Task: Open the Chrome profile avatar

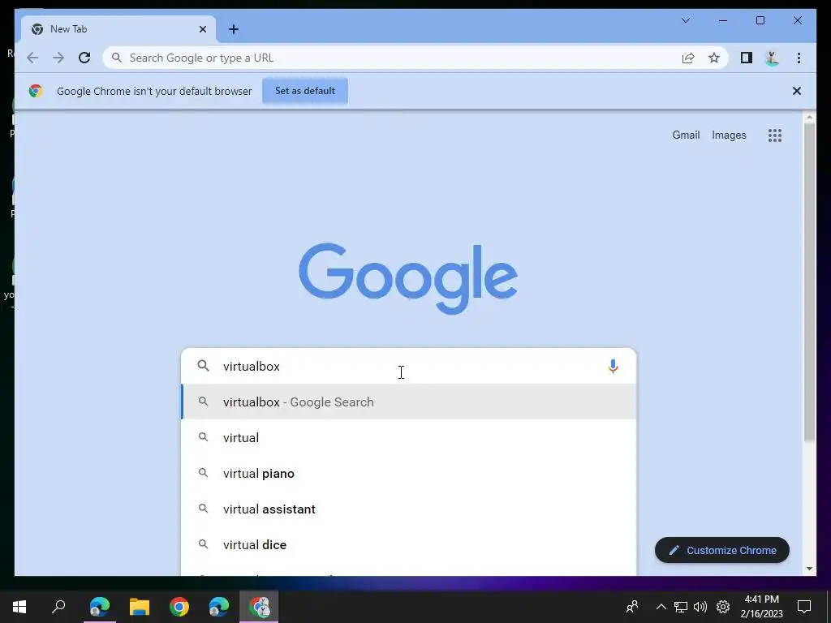Action: coord(773,58)
